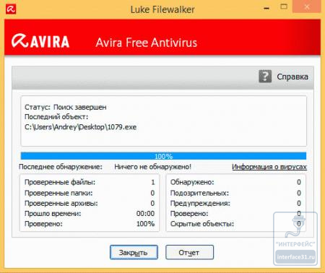Click the Avira Free Antivirus banner text
The image size is (325, 273).
tap(147, 43)
